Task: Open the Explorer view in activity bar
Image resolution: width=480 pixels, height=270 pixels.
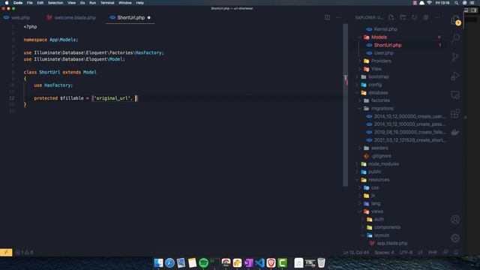Action: (x=455, y=20)
